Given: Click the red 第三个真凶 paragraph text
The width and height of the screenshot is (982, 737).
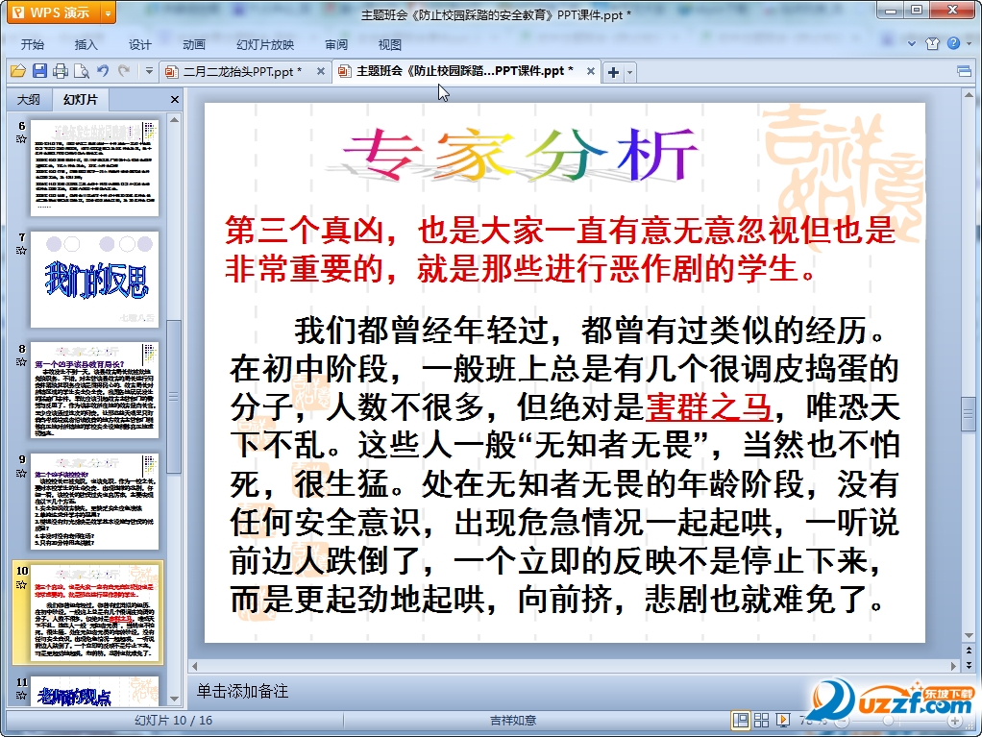Looking at the screenshot, I should (559, 249).
